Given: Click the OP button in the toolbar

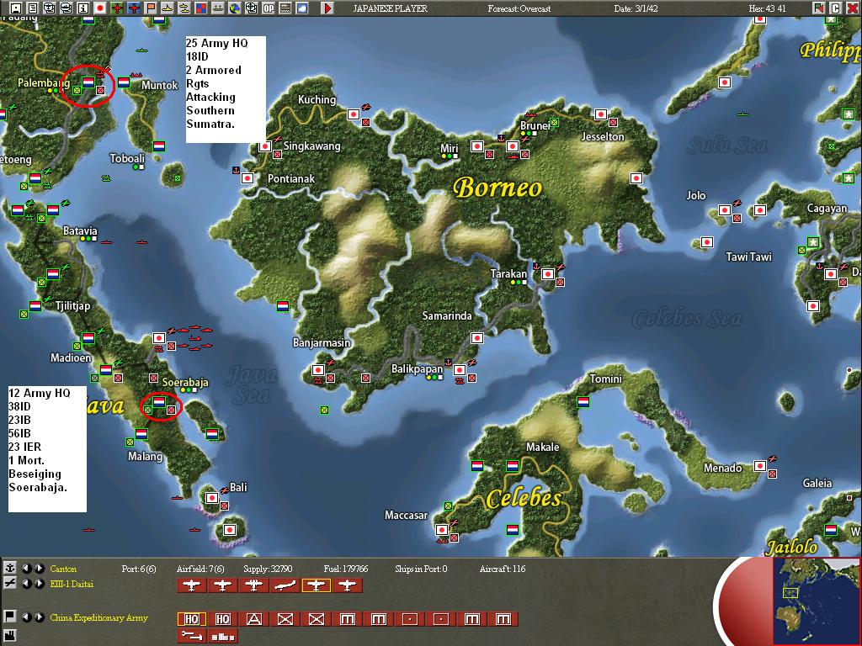Looking at the screenshot, I should click(x=269, y=8).
